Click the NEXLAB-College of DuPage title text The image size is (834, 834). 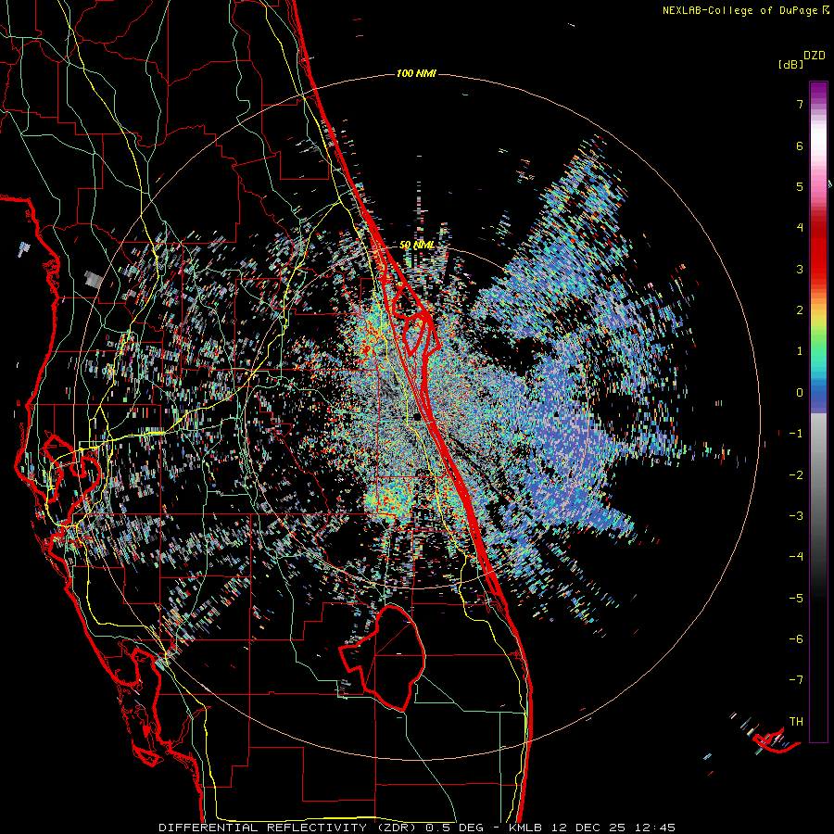click(x=740, y=10)
